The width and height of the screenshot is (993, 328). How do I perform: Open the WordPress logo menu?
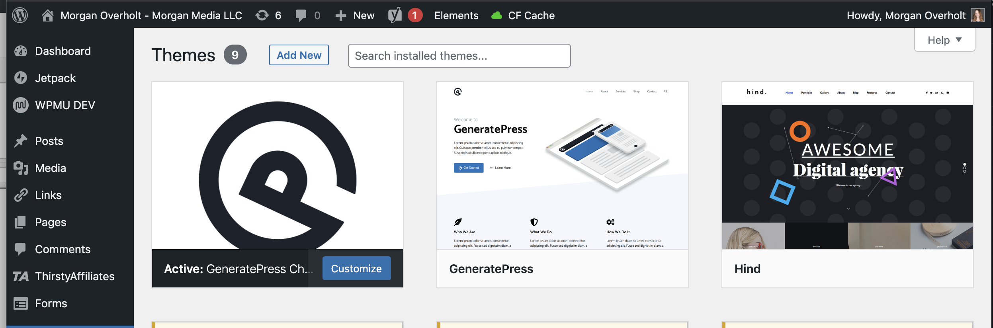pos(20,16)
